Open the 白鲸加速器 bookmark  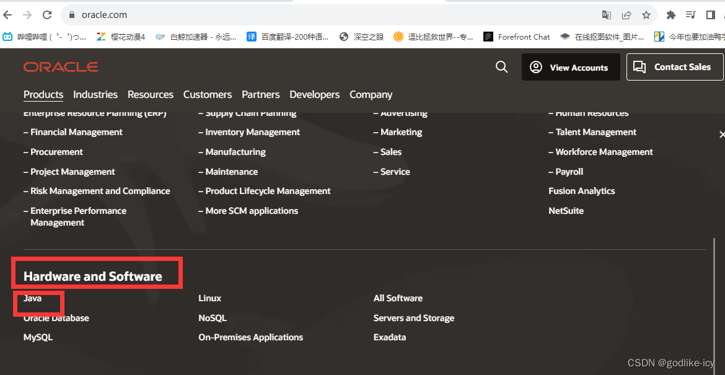196,37
